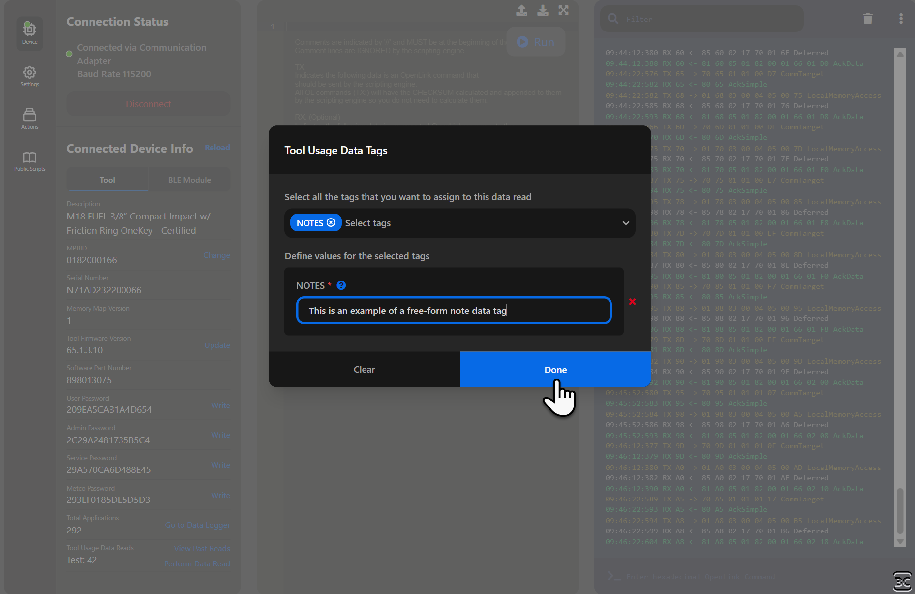915x594 pixels.
Task: Expand script editor to fullscreen
Action: 564,10
